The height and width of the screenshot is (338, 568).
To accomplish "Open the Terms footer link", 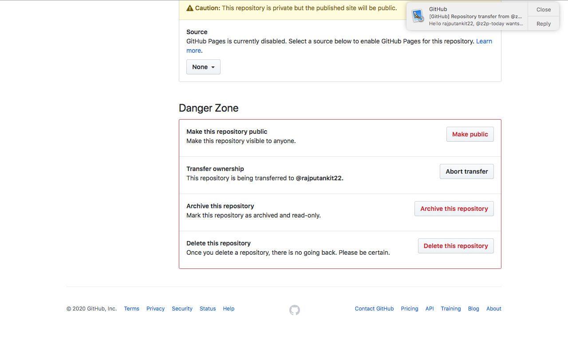I will click(x=132, y=309).
